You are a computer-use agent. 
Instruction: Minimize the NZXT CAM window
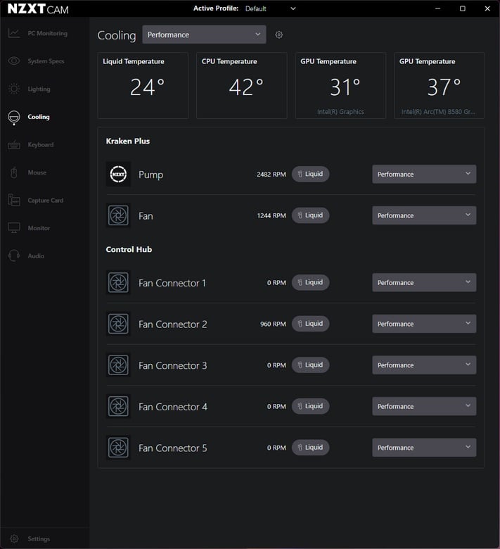point(437,8)
